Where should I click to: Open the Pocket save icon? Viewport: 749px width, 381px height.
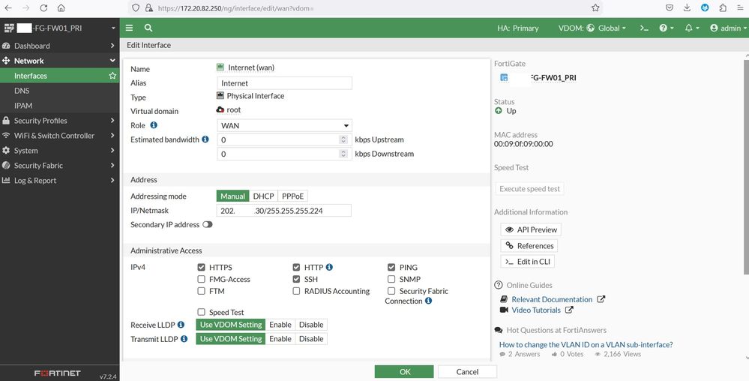pyautogui.click(x=670, y=7)
